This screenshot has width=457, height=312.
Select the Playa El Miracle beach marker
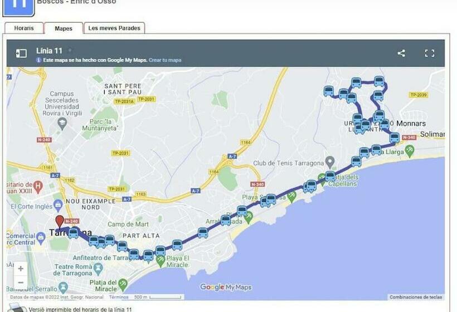(161, 261)
